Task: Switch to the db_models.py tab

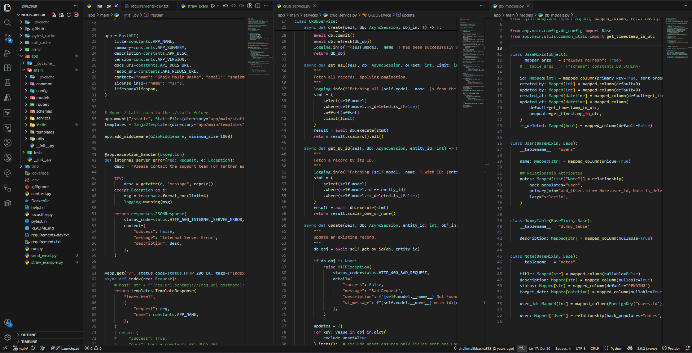Action: [511, 6]
